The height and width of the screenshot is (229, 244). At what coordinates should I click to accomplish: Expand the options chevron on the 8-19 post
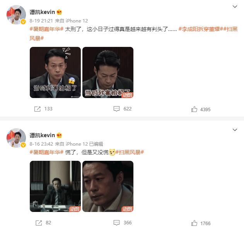[x=235, y=7]
